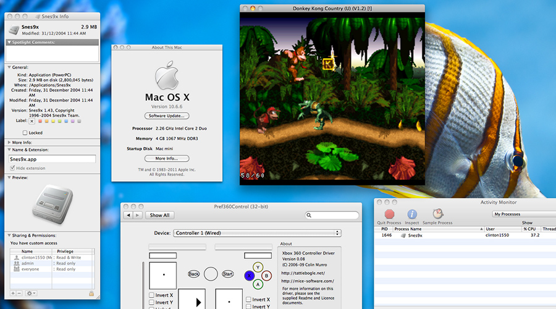Choose the red label color swatch
This screenshot has width=556, height=309.
pyautogui.click(x=40, y=121)
